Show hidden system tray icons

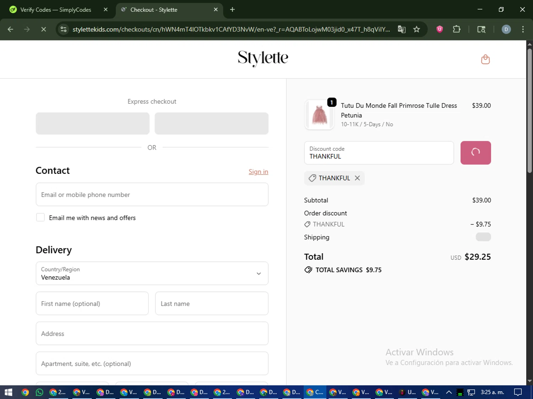(449, 392)
